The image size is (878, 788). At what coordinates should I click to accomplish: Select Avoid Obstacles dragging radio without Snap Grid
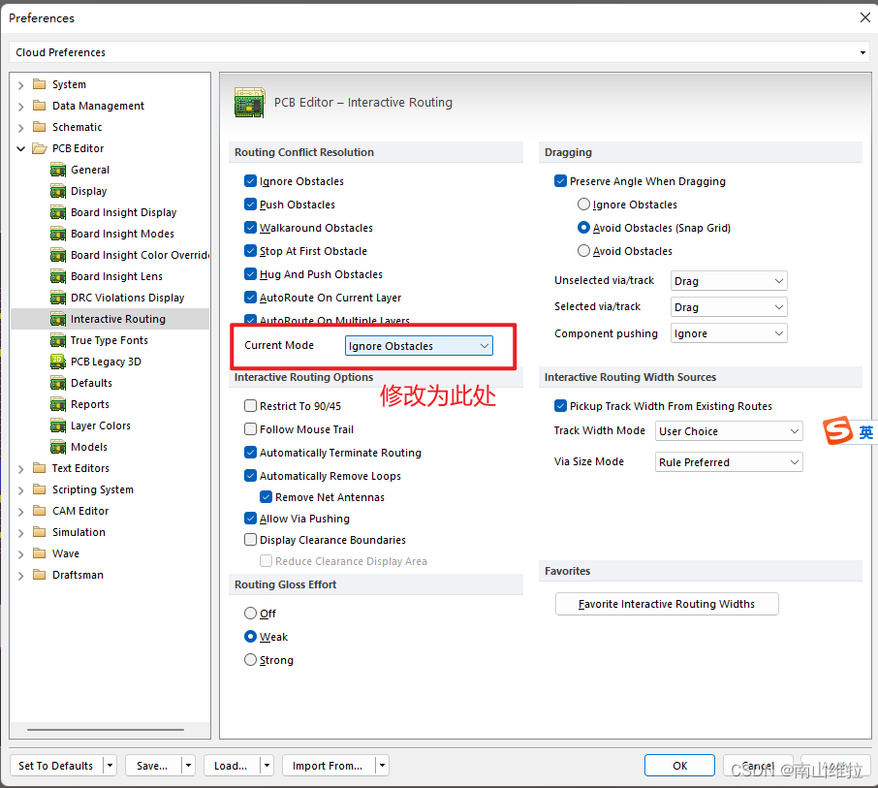click(x=583, y=251)
